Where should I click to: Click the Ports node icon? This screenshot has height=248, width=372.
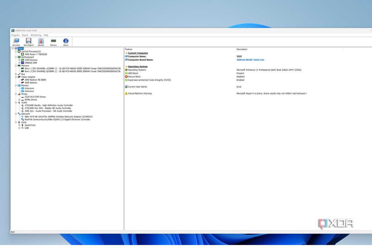[x=19, y=122]
